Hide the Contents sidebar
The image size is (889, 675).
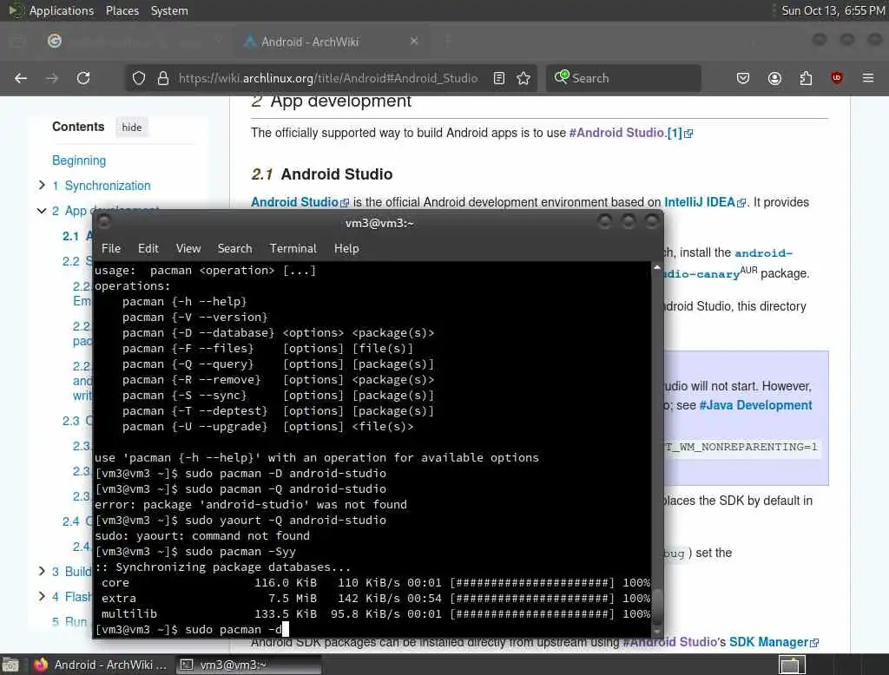(132, 128)
